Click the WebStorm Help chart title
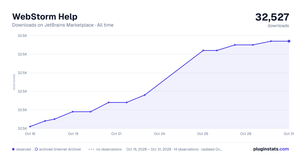The width and height of the screenshot is (301, 158). 45,17
